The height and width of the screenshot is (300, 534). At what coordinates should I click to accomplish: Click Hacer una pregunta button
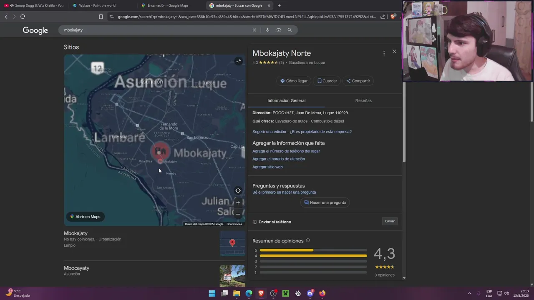coord(325,202)
